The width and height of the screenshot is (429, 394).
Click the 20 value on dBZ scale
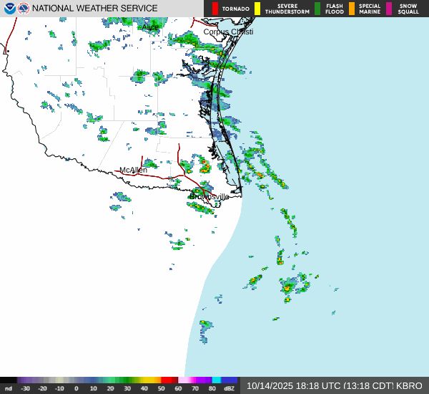tap(110, 388)
